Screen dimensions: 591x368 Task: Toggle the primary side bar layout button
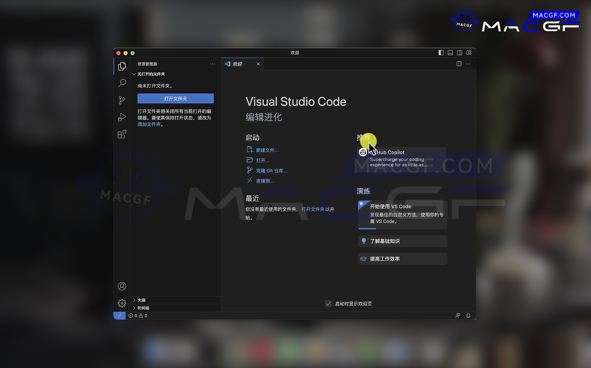[x=441, y=53]
